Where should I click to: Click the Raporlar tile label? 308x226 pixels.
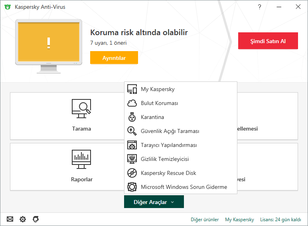pyautogui.click(x=81, y=179)
